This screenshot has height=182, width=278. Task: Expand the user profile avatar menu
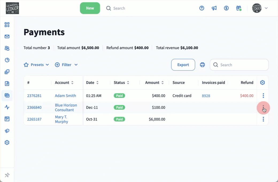tap(260, 8)
